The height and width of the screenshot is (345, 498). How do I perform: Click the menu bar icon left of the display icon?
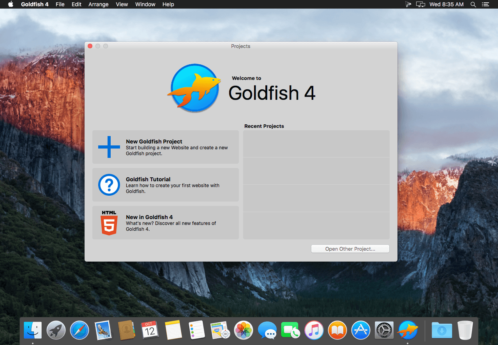click(408, 4)
